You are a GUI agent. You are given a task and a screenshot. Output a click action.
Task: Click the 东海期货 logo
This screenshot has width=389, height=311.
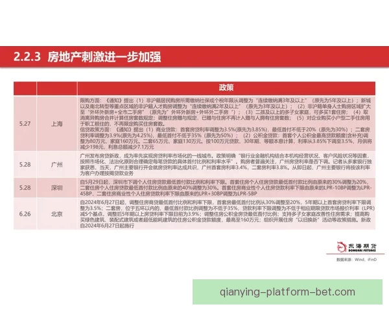click(357, 247)
